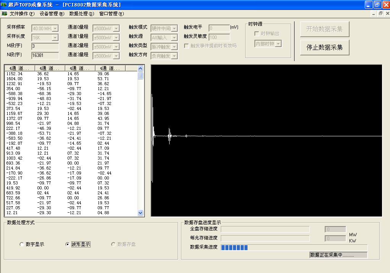Click the 触发电平 input field
390x273 pixels.
219,28
